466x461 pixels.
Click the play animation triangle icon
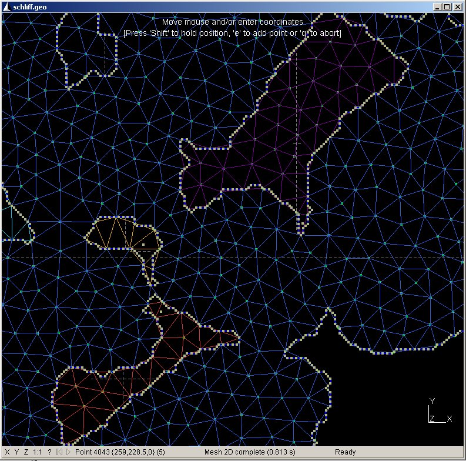coord(68,452)
